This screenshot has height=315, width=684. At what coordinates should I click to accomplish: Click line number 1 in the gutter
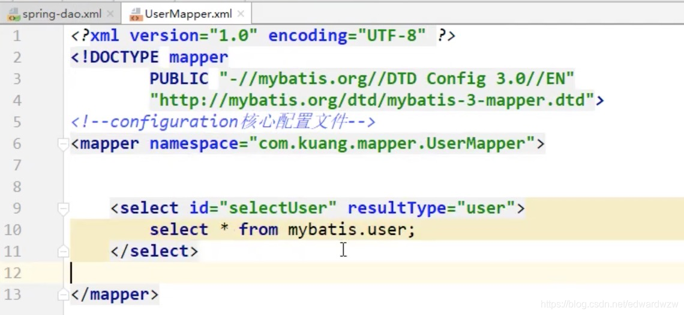(x=17, y=36)
